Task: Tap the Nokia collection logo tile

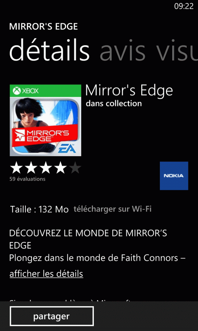Action: click(x=174, y=175)
